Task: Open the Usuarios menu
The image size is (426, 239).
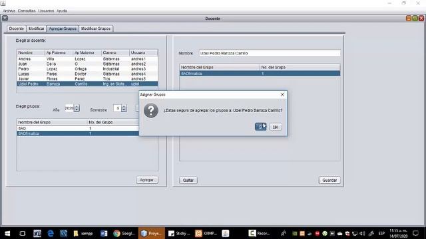Action: 46,11
